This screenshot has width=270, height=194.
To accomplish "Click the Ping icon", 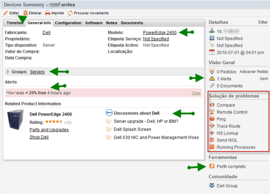I will (x=212, y=119).
